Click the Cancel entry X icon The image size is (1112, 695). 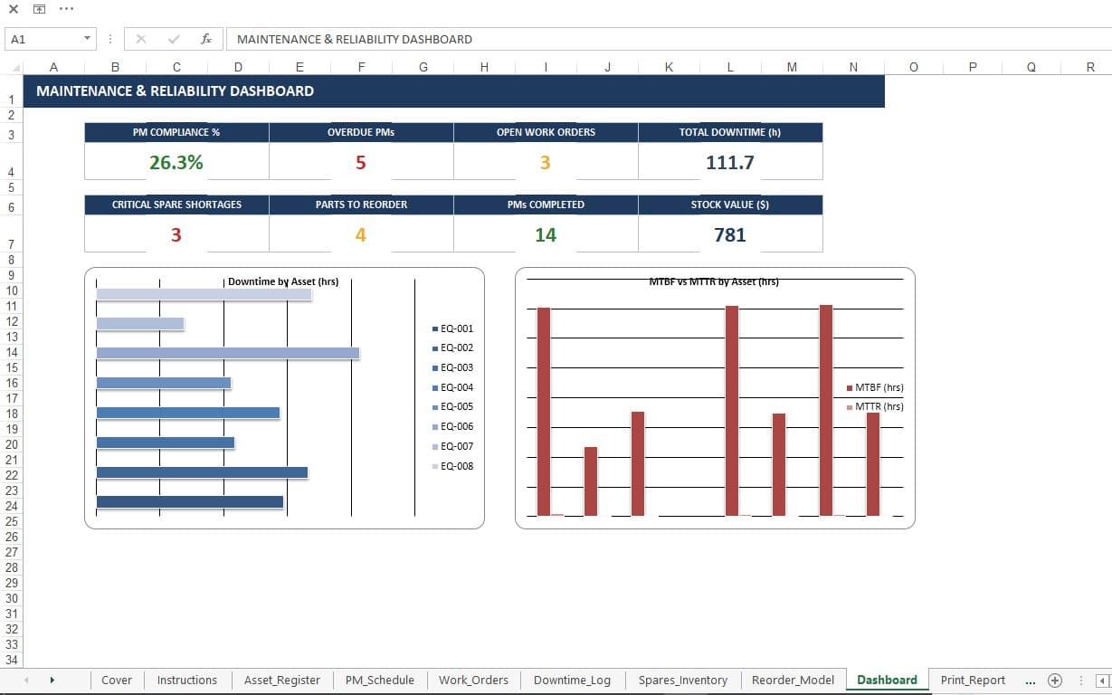141,39
